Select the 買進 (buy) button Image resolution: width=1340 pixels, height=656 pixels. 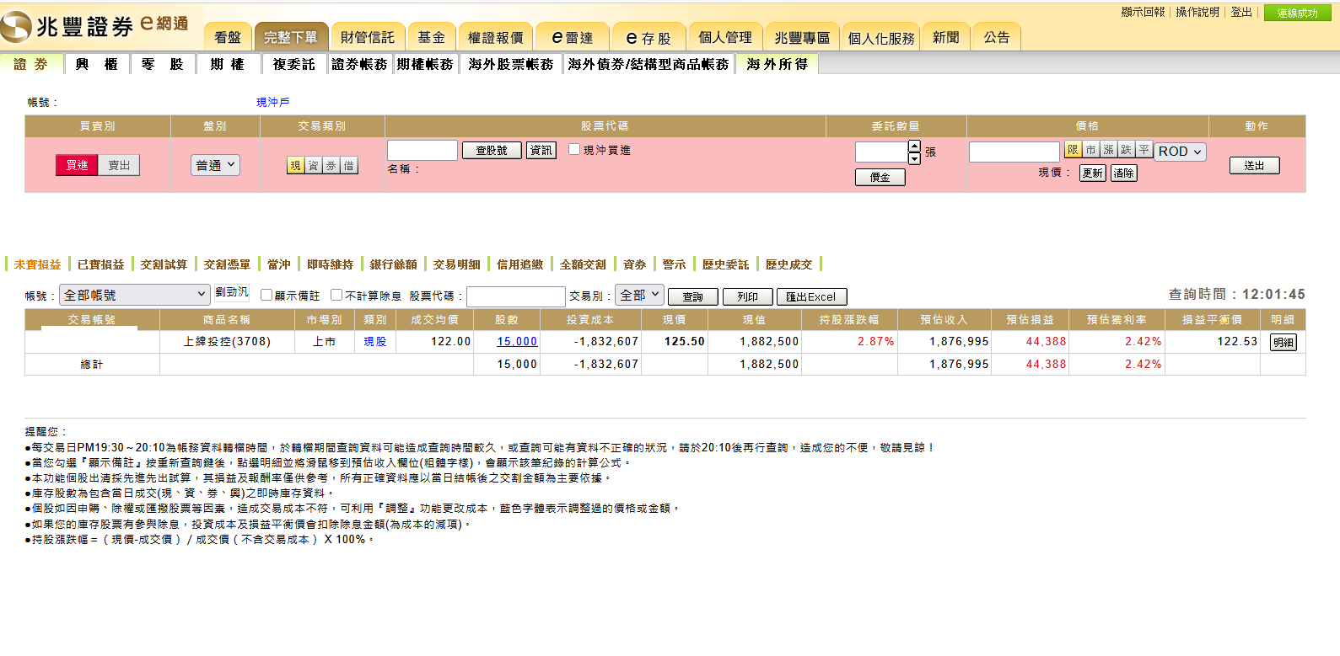(x=77, y=165)
